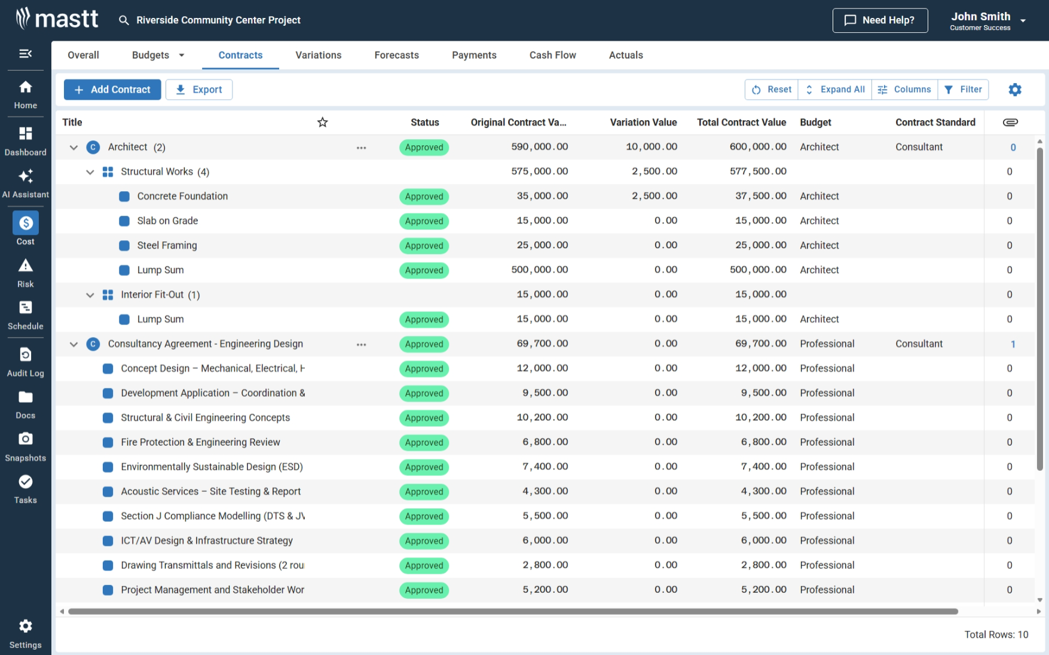Collapse the Architect contract row
The width and height of the screenshot is (1049, 655).
coord(74,147)
